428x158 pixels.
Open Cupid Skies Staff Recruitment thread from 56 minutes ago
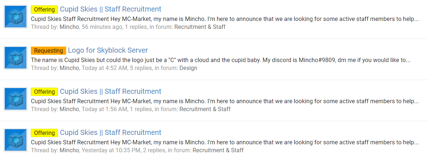110,9
